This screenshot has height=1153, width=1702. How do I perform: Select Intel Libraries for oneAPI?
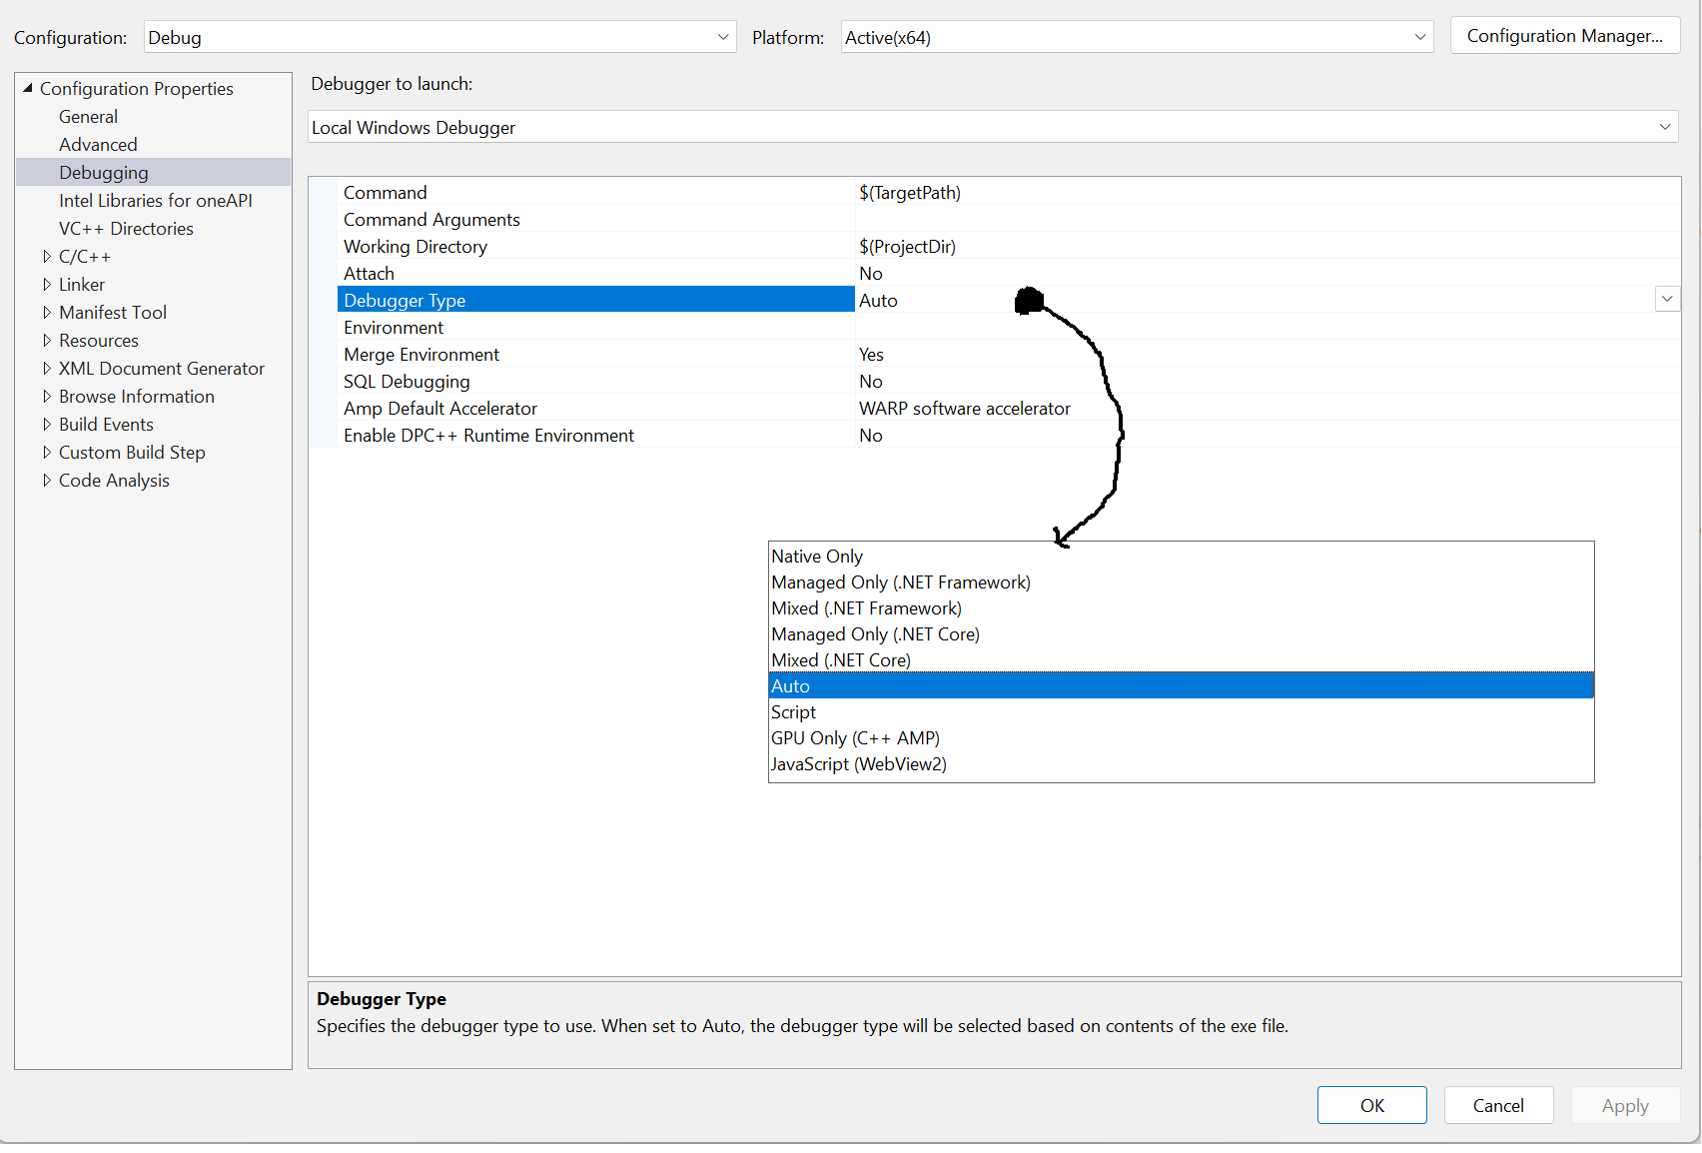[156, 200]
